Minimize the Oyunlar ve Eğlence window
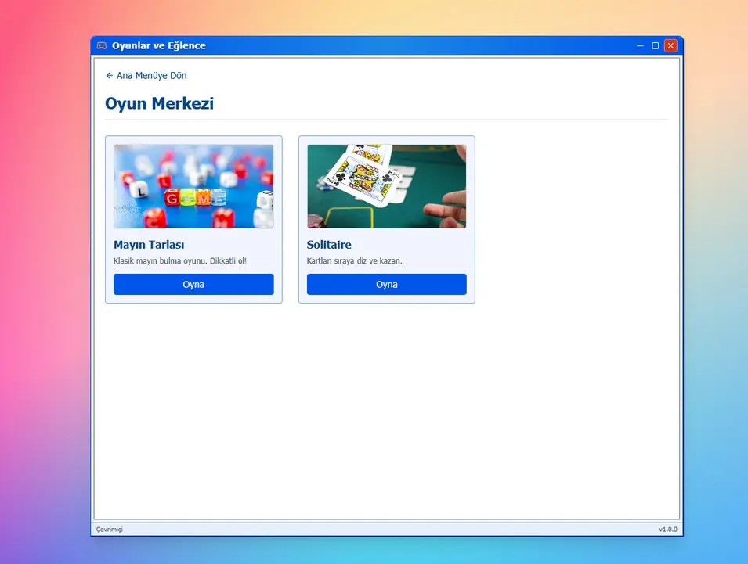The image size is (748, 564). pos(640,45)
